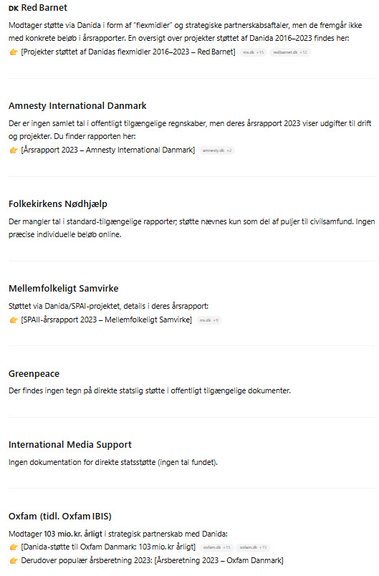
Task: Click the pointing hand emoji beside Årsrapport 2023 Amnesty
Action: (x=14, y=150)
